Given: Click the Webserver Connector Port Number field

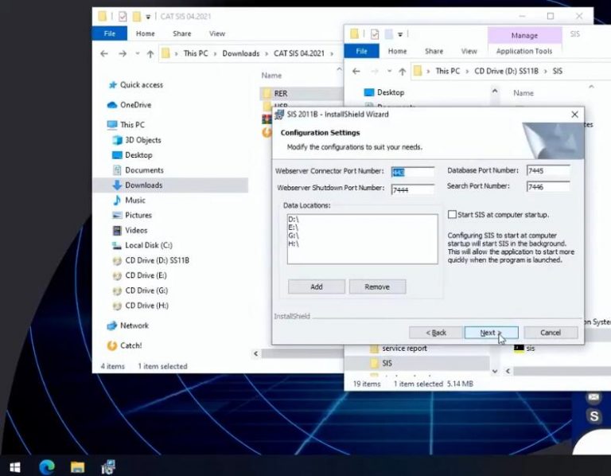Looking at the screenshot, I should 412,172.
